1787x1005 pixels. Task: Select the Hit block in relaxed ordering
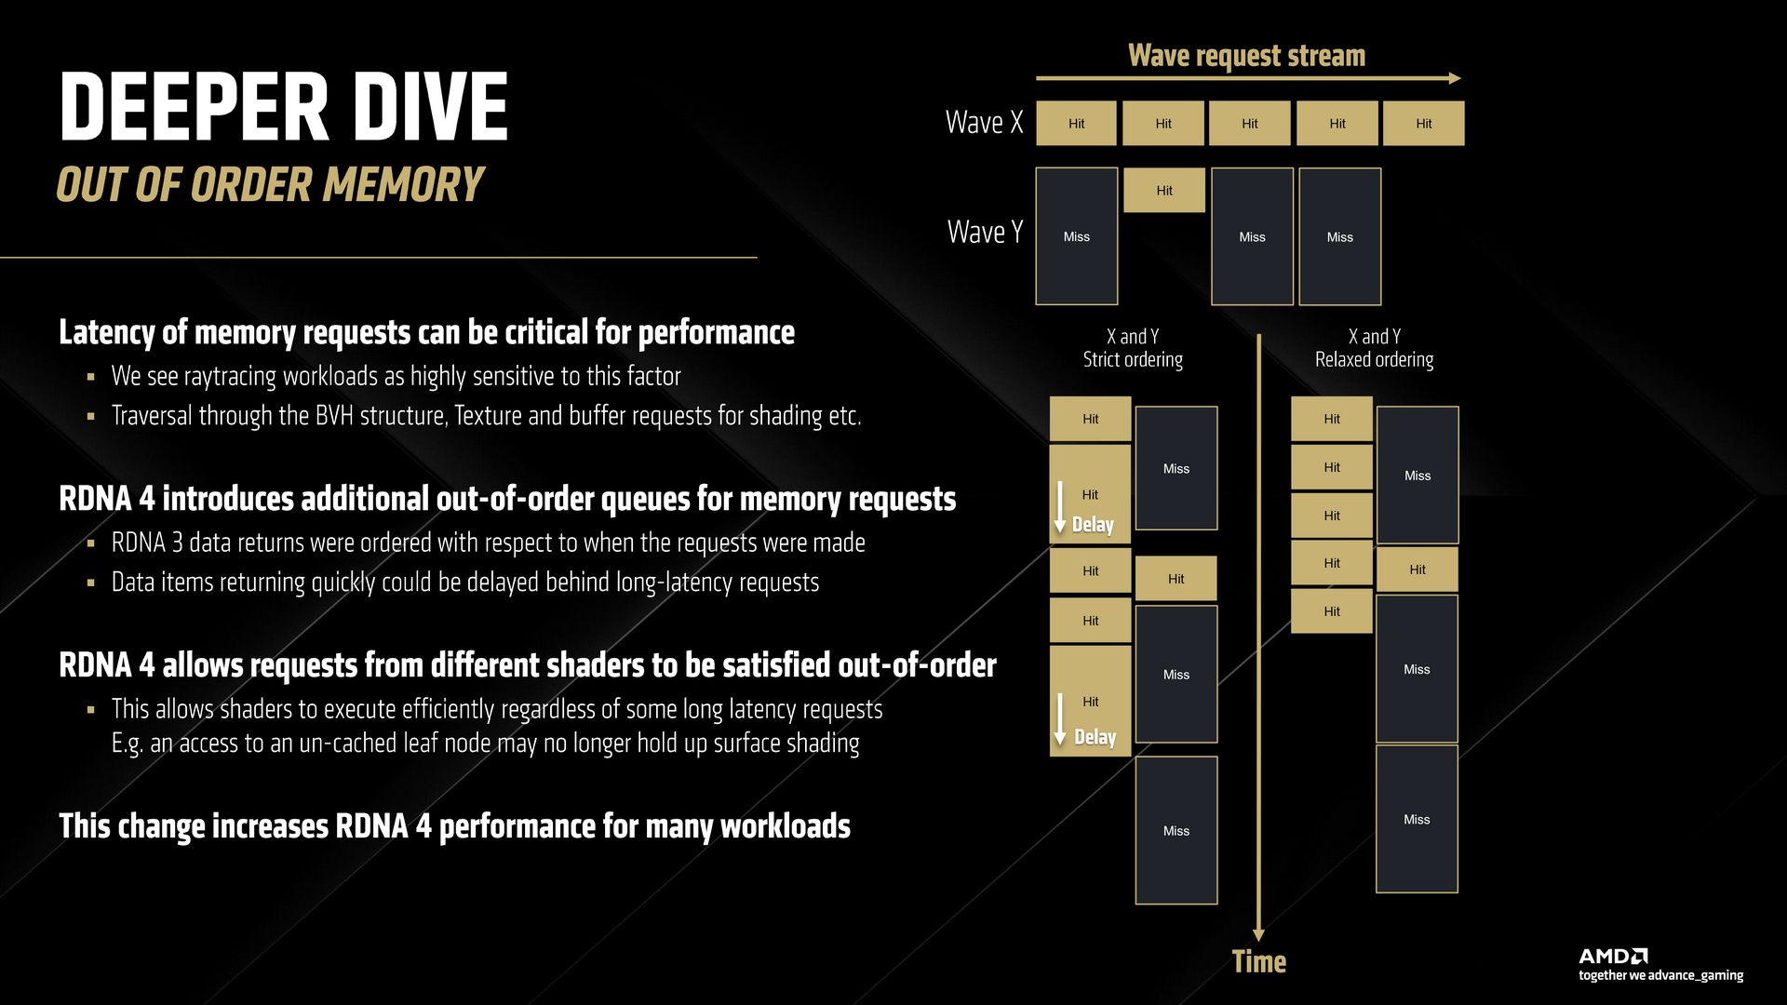(1418, 567)
